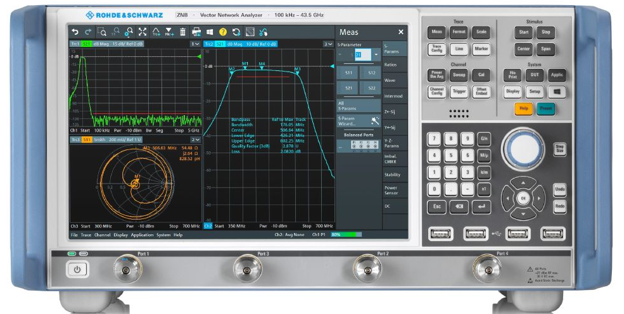
Task: Select the highlighted Ch2 channel label
Action: [208, 226]
